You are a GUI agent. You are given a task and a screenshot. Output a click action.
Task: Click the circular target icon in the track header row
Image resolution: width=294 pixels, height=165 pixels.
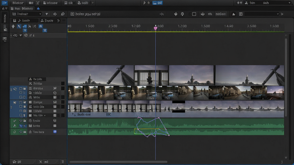(26, 35)
